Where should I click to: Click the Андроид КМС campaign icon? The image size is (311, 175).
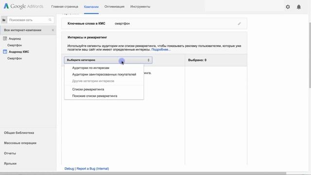coord(5,52)
